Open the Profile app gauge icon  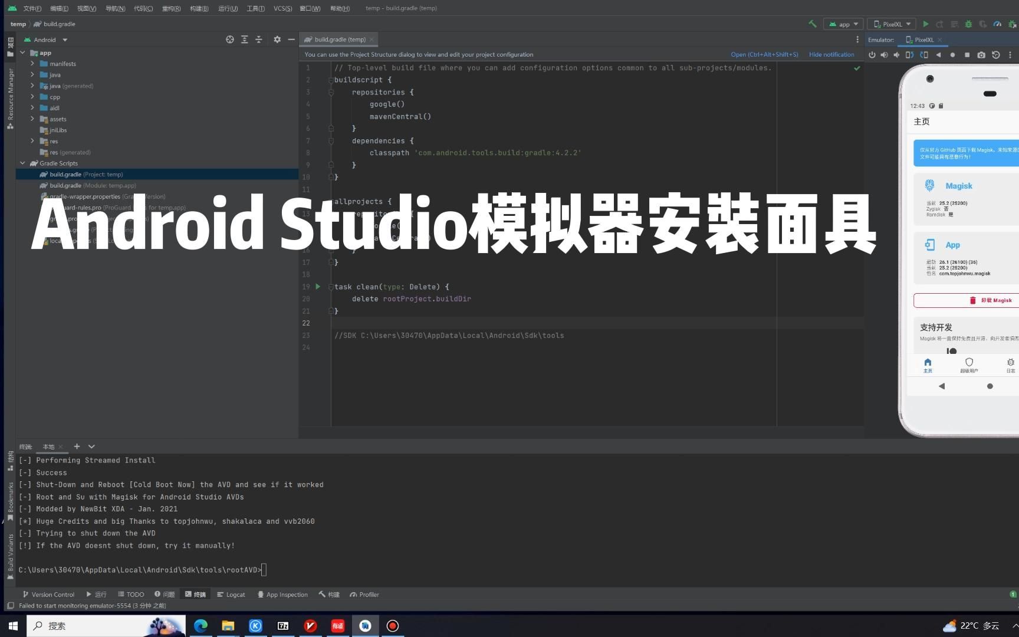(997, 24)
